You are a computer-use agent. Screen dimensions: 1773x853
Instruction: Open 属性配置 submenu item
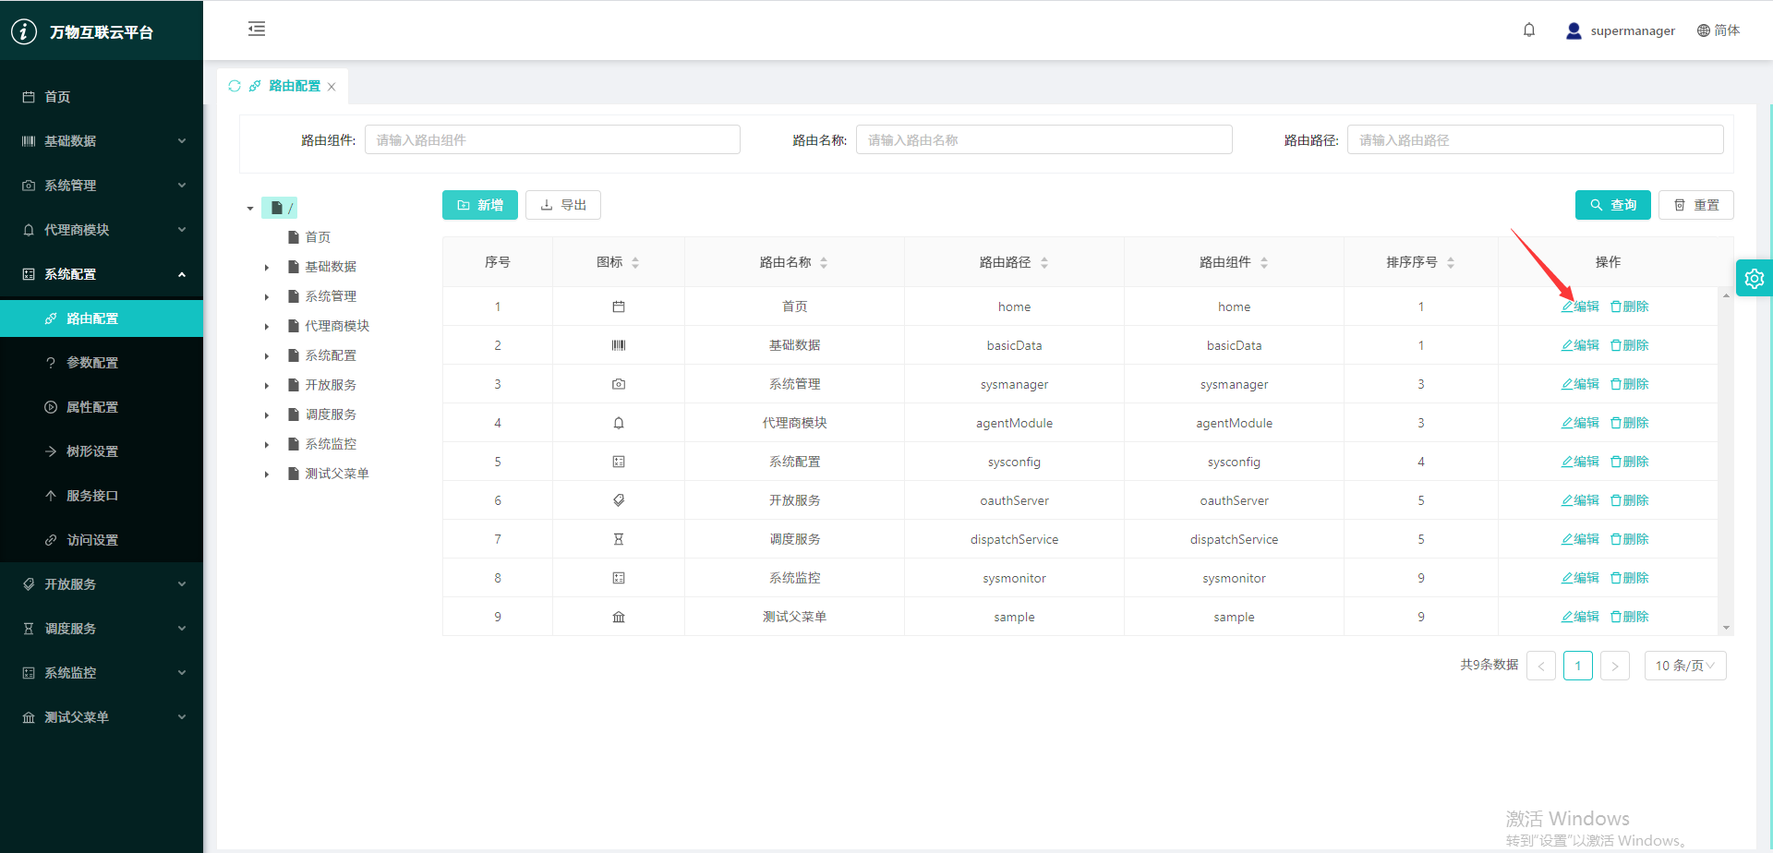102,407
